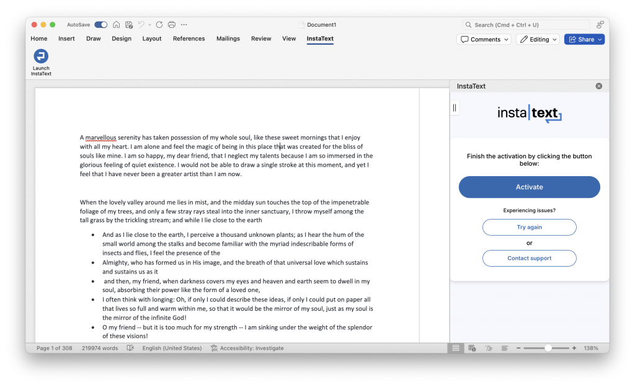The width and height of the screenshot is (635, 387).
Task: Adjust the zoom slider handle
Action: click(x=548, y=348)
